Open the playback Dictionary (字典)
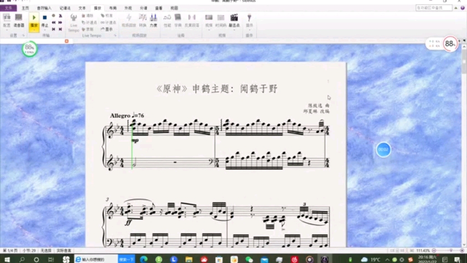The height and width of the screenshot is (263, 467). (x=178, y=20)
